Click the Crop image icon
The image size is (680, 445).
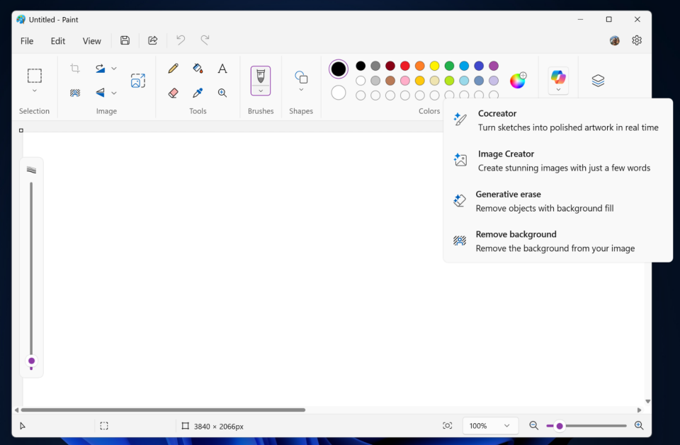[74, 68]
